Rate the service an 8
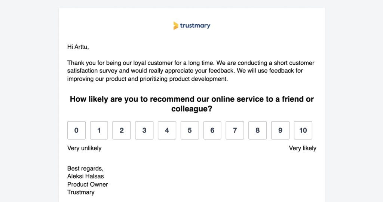 (258, 130)
